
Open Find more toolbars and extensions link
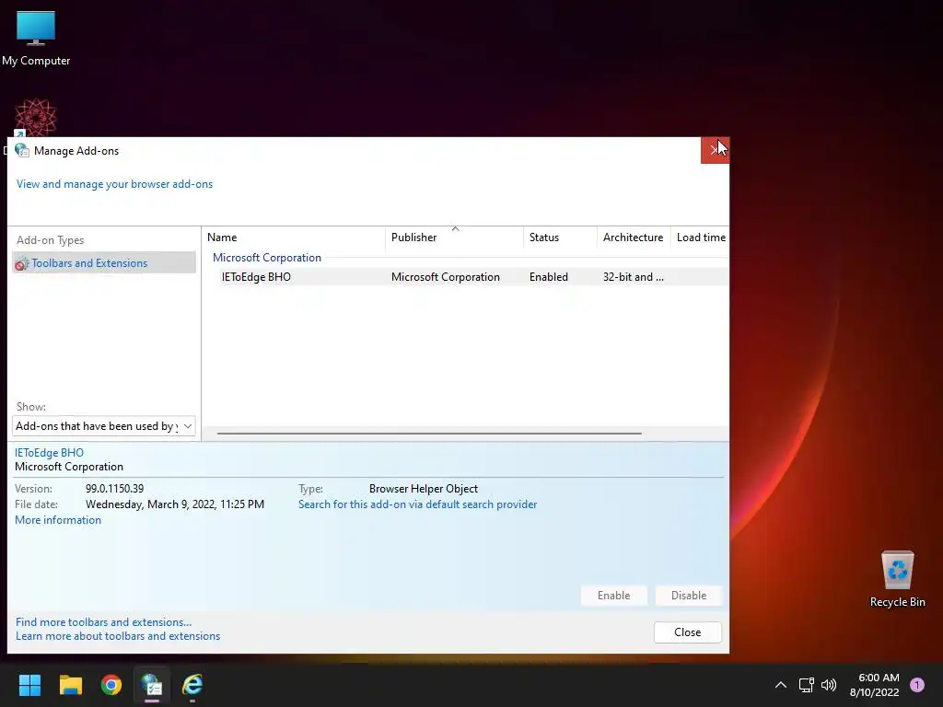pos(103,622)
